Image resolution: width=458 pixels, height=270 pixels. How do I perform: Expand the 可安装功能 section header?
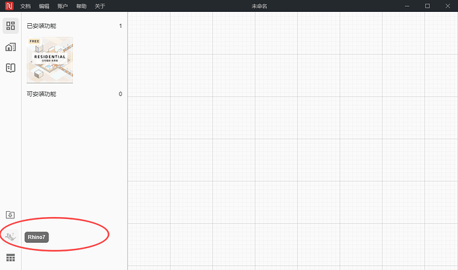pos(74,94)
